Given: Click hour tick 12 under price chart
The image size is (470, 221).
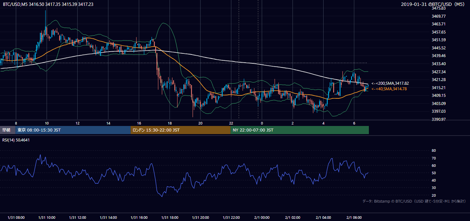Looking at the screenshot, I should (x=77, y=123).
